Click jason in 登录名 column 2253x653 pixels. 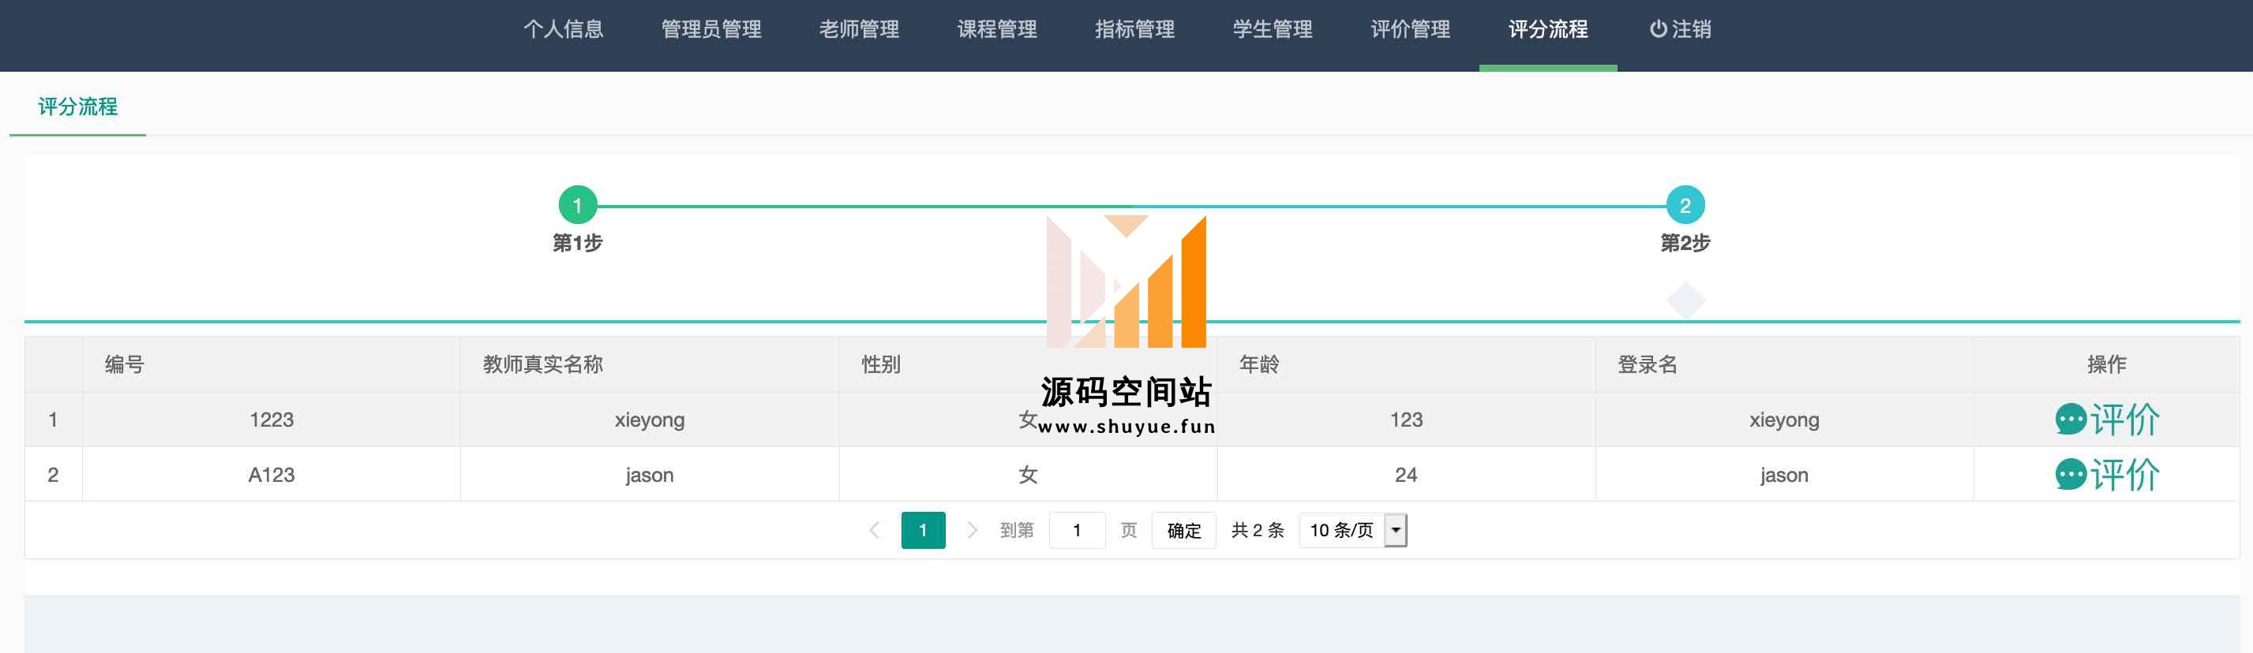1783,475
